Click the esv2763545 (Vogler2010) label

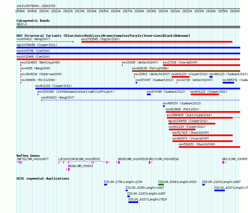[x=100, y=39]
